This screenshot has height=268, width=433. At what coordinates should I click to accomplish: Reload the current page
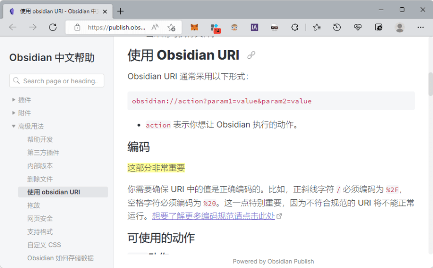tap(53, 27)
